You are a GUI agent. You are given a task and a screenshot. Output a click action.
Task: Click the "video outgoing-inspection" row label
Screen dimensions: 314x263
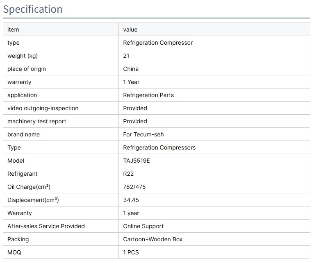43,108
